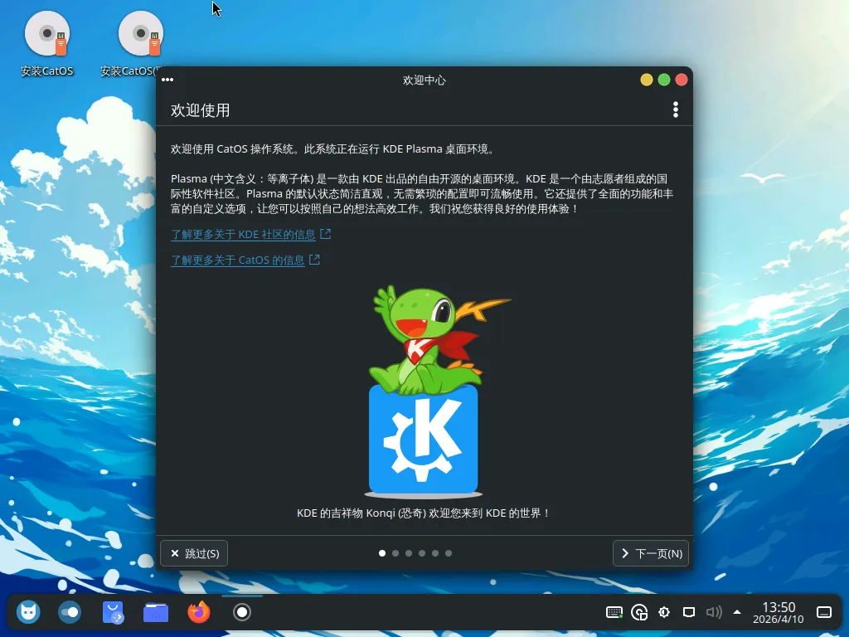Click the show desktop button in the taskbar
This screenshot has width=849, height=637.
(824, 613)
